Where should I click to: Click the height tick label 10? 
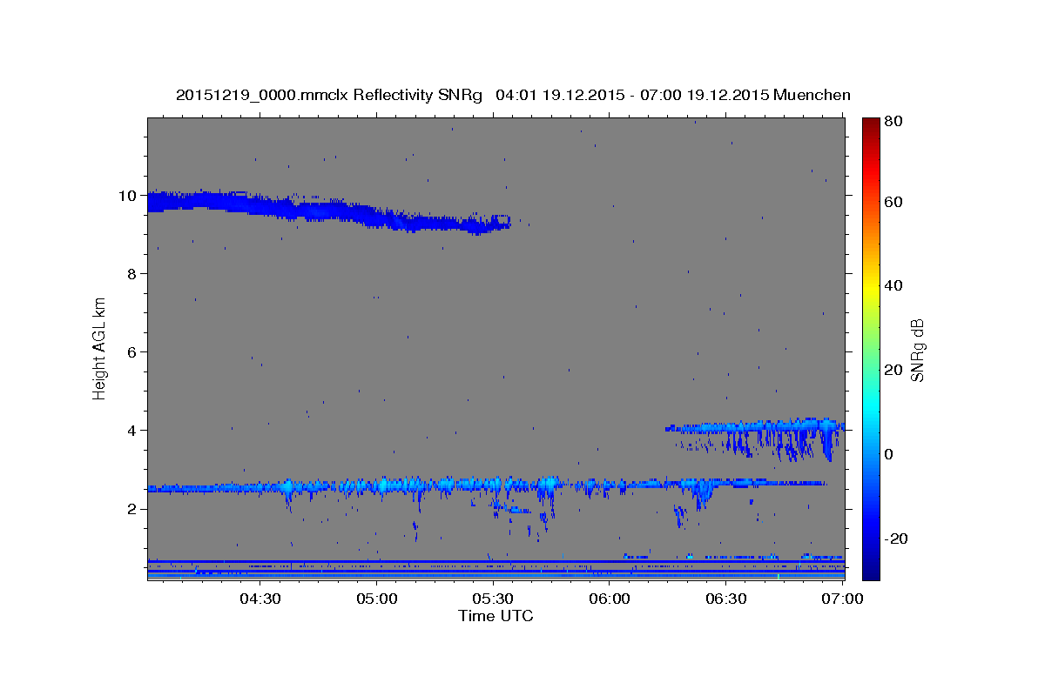[x=128, y=196]
